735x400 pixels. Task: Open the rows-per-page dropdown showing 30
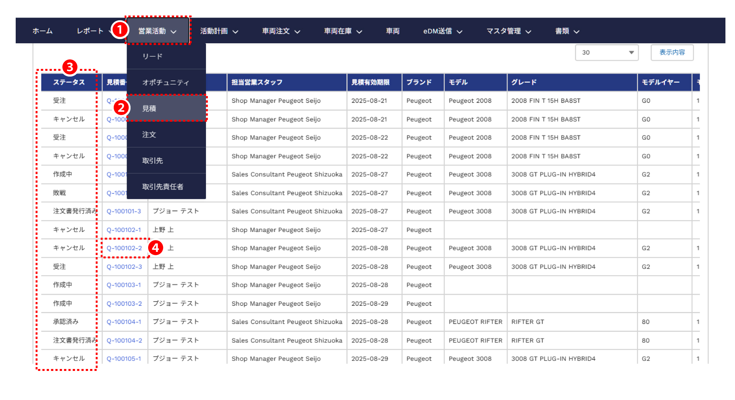point(606,52)
